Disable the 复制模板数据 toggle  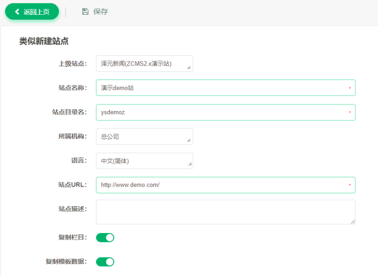pos(105,261)
